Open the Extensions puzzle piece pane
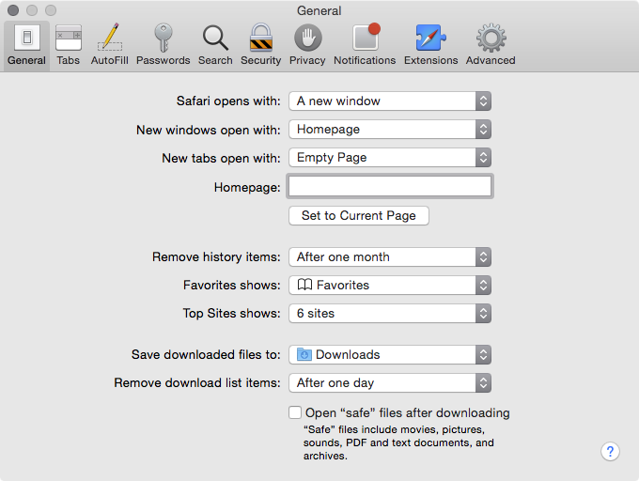Screen dimensions: 639x481 430,45
